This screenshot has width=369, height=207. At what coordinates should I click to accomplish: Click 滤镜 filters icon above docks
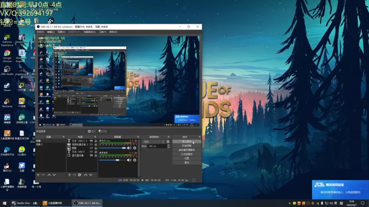[102, 132]
